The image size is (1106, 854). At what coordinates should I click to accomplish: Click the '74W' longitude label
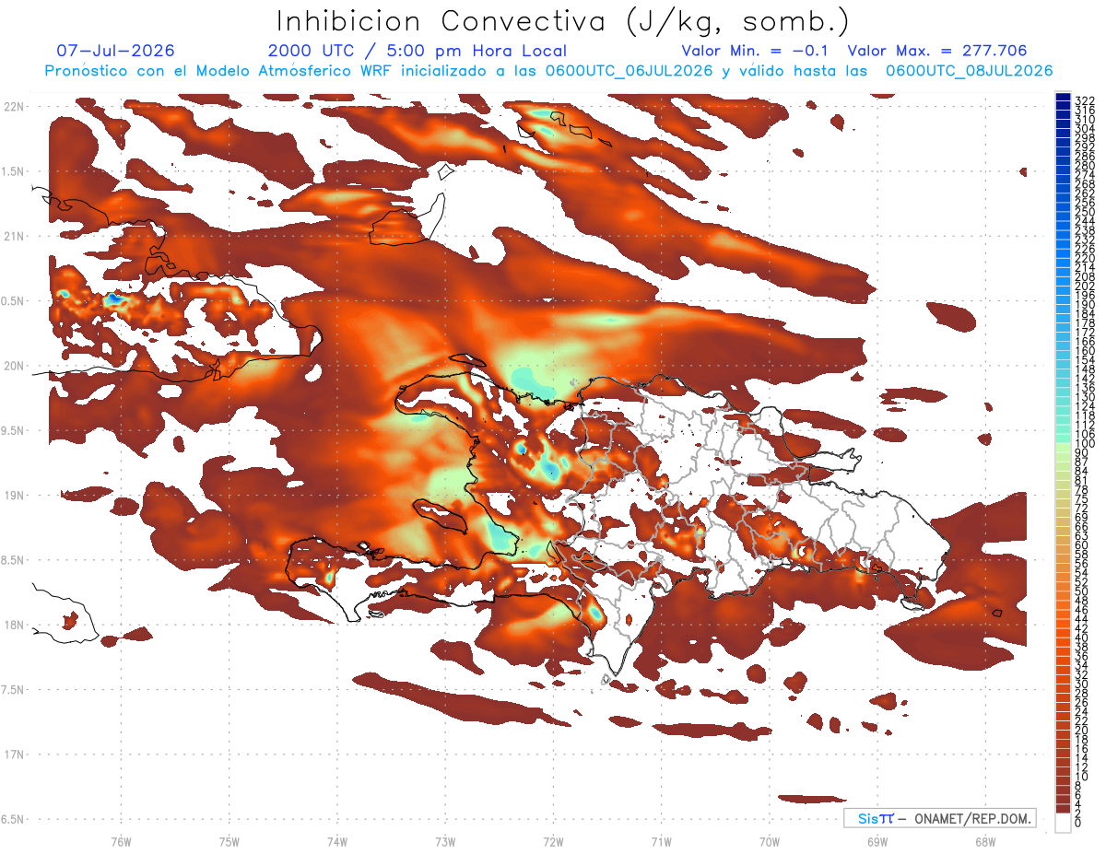click(x=337, y=842)
